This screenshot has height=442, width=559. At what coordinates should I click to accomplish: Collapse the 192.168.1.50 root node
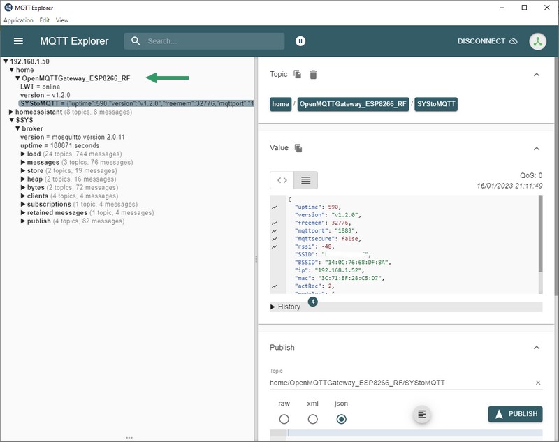coord(6,61)
